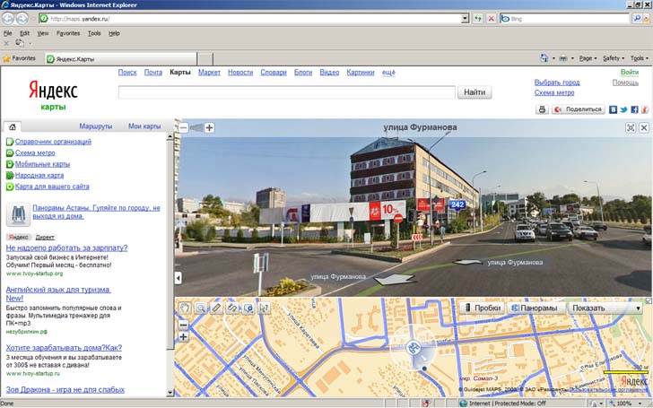Close the street panorama view
The width and height of the screenshot is (653, 408).
click(644, 128)
